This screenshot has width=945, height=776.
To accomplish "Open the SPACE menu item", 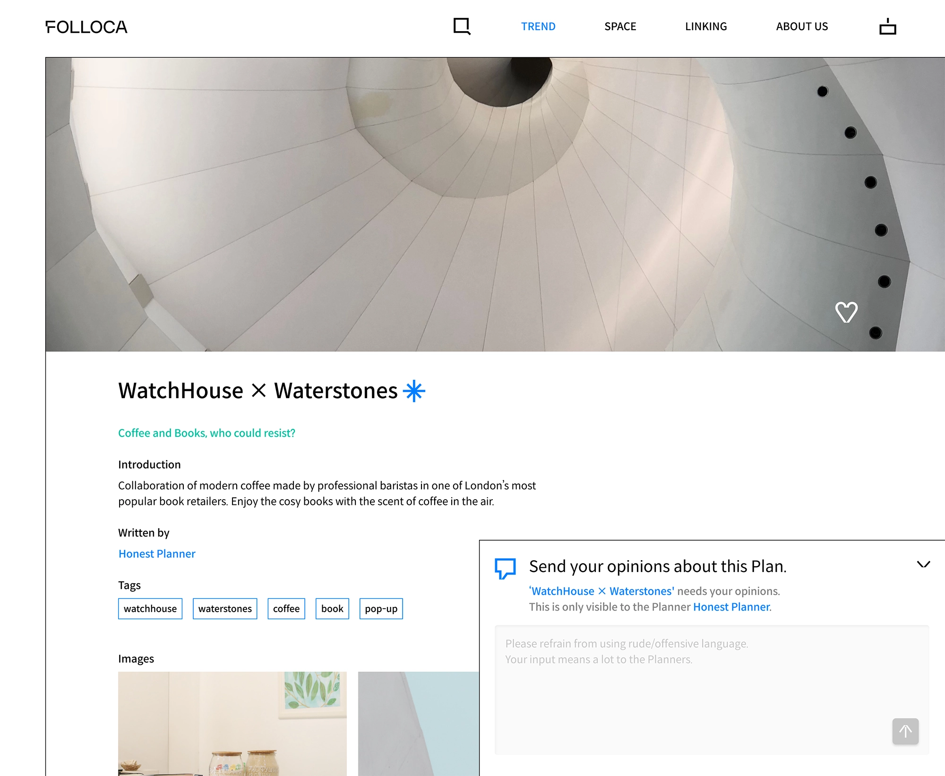I will coord(620,26).
